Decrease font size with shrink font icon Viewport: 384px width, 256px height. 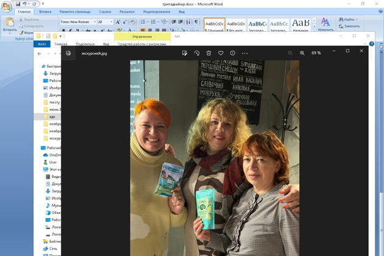124,22
